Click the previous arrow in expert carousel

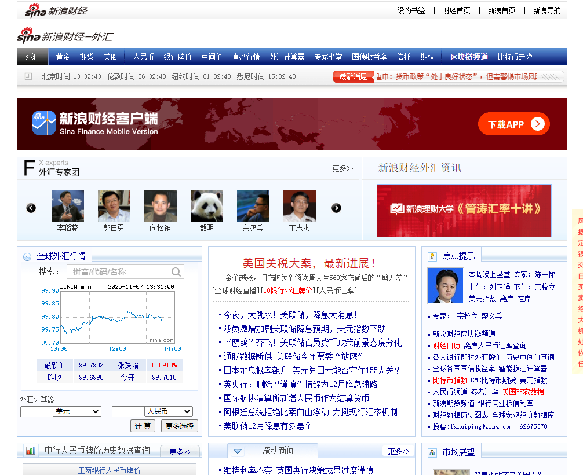point(31,208)
